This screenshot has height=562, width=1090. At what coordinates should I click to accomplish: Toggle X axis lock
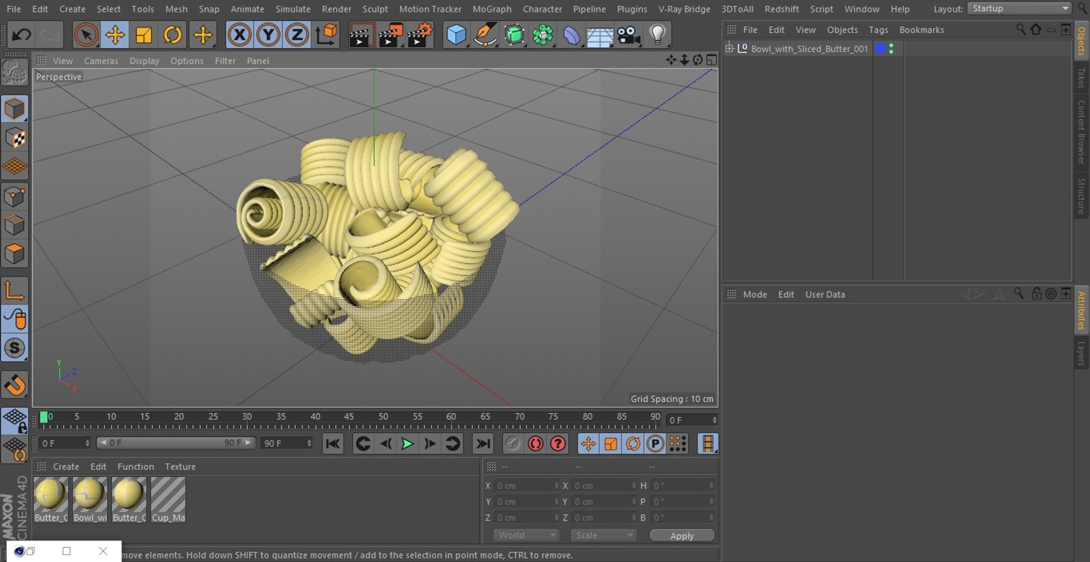click(x=240, y=35)
